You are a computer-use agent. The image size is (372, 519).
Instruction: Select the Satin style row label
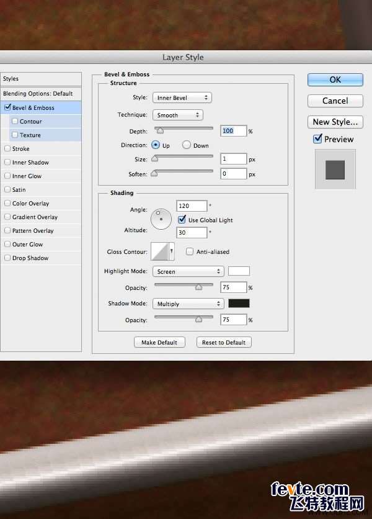click(x=19, y=190)
